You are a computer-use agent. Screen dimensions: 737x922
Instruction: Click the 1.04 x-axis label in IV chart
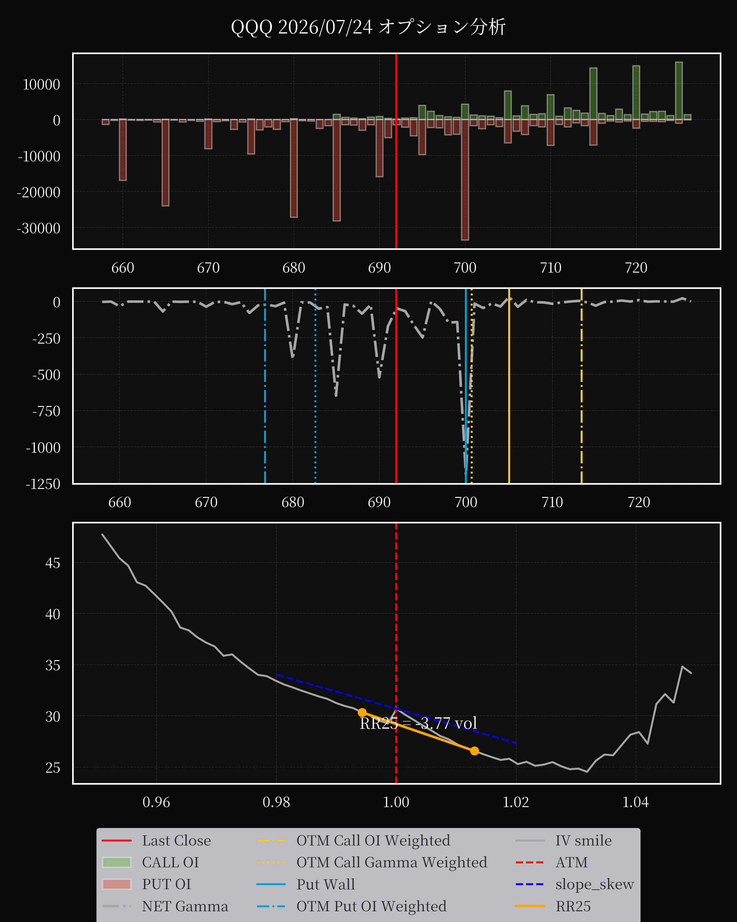(x=636, y=802)
